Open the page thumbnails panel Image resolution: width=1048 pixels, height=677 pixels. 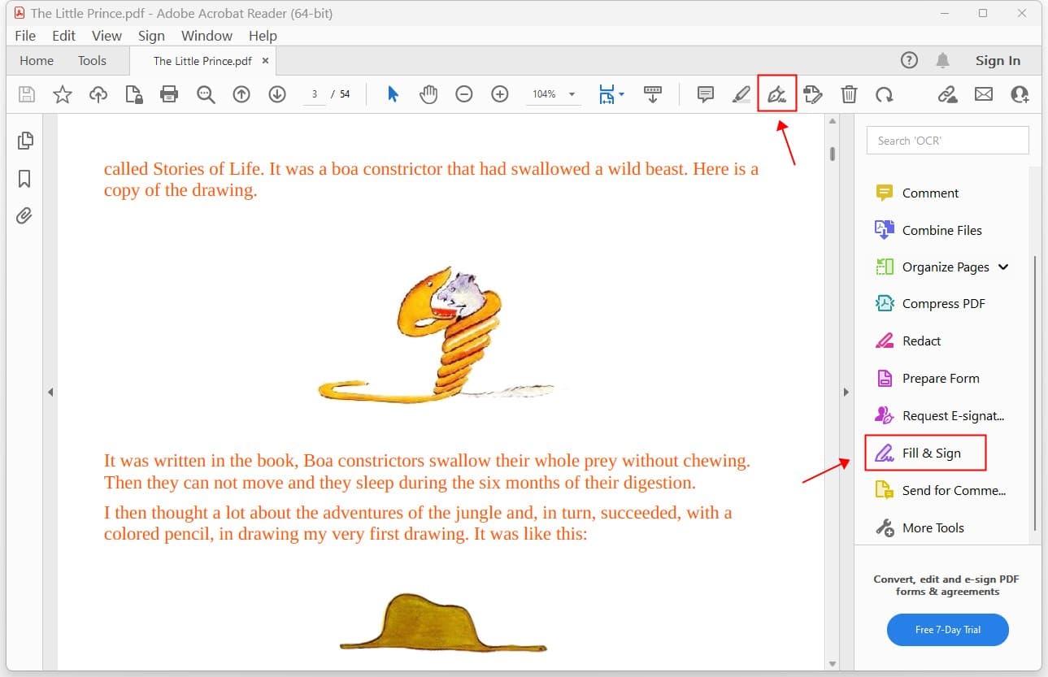[25, 140]
